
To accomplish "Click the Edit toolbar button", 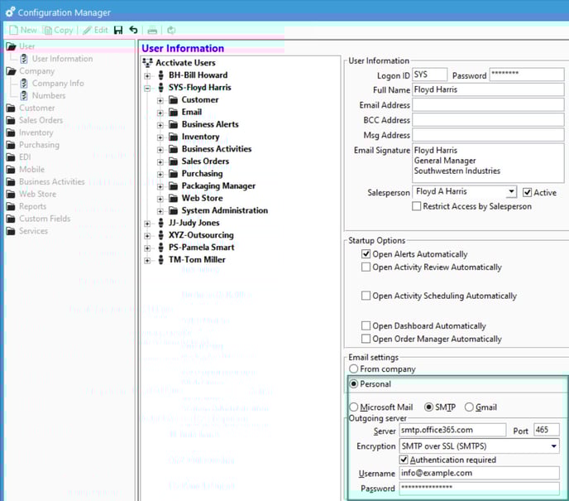I will (95, 30).
